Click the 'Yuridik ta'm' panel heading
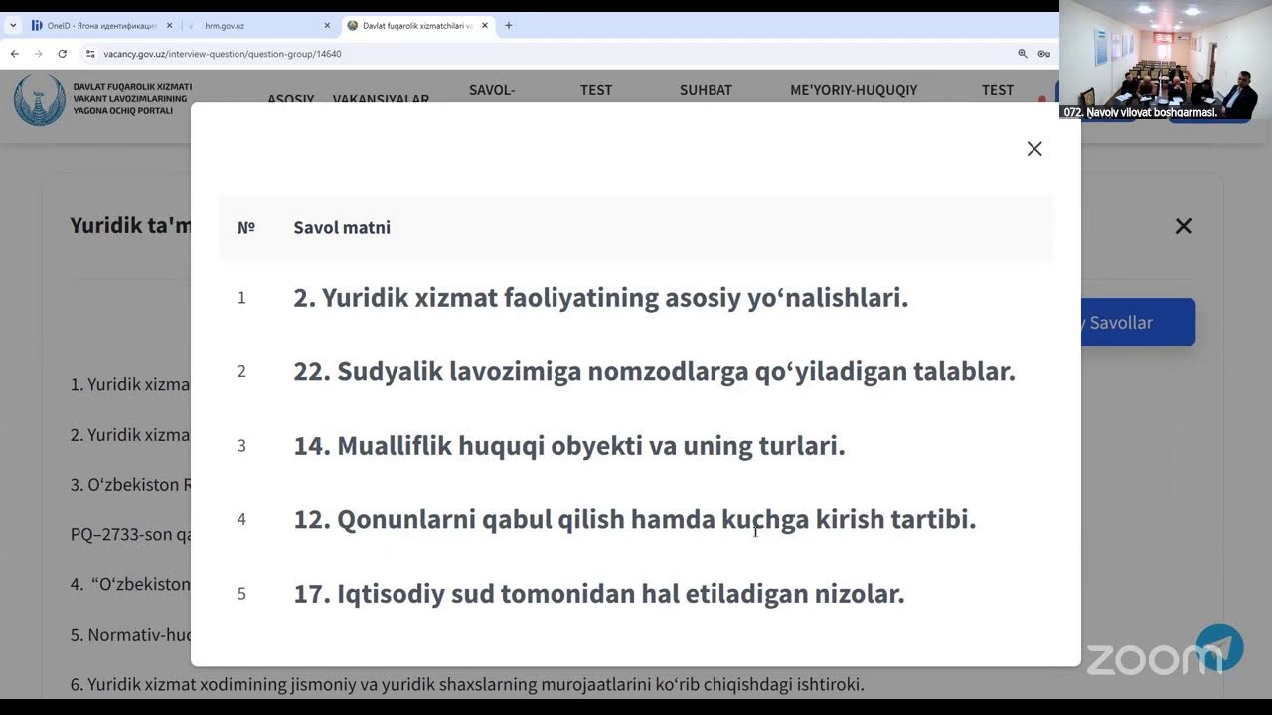Image resolution: width=1272 pixels, height=715 pixels. (130, 225)
